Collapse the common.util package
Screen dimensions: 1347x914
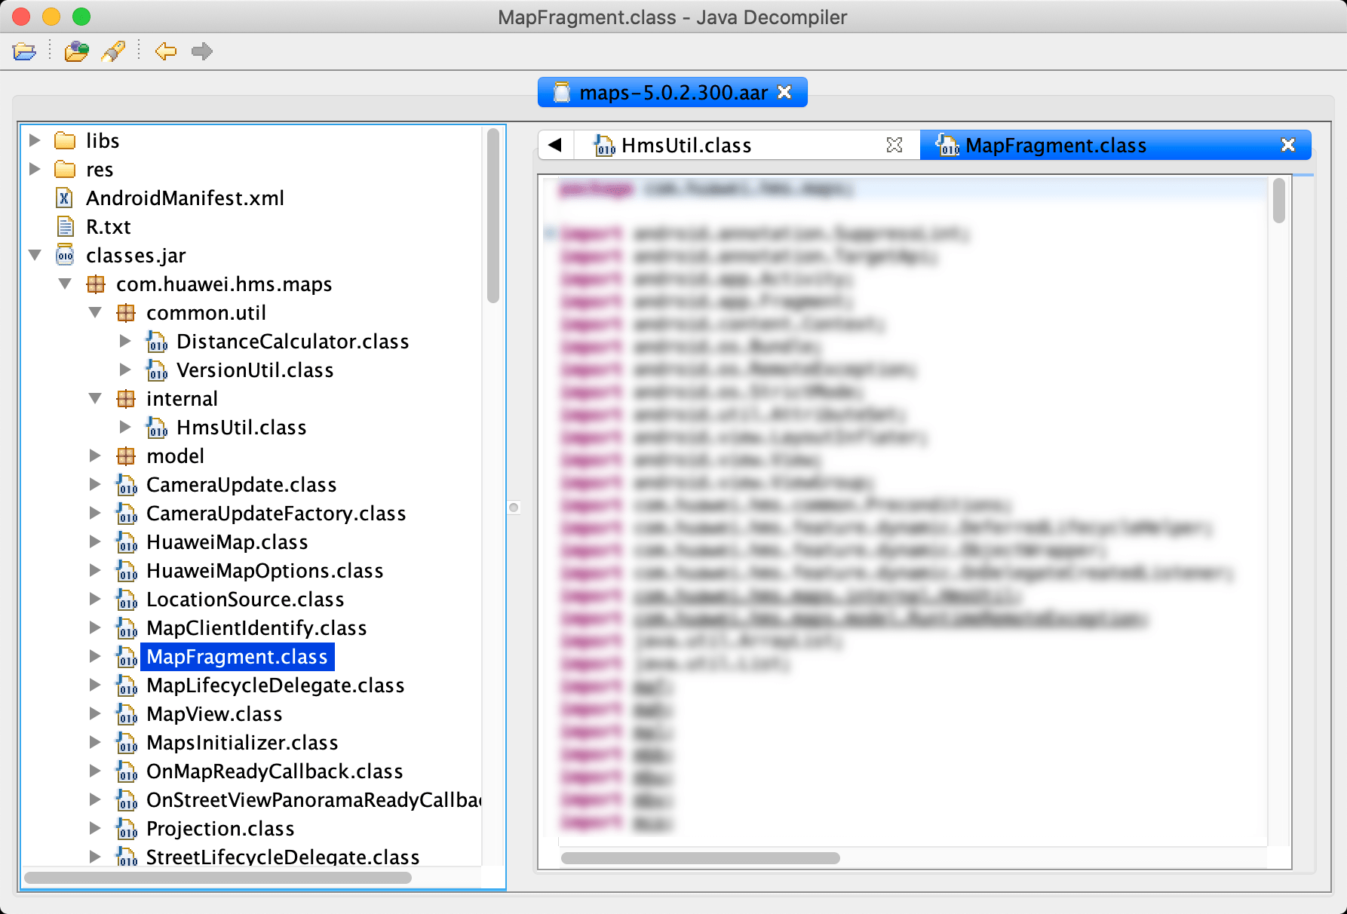tap(95, 313)
